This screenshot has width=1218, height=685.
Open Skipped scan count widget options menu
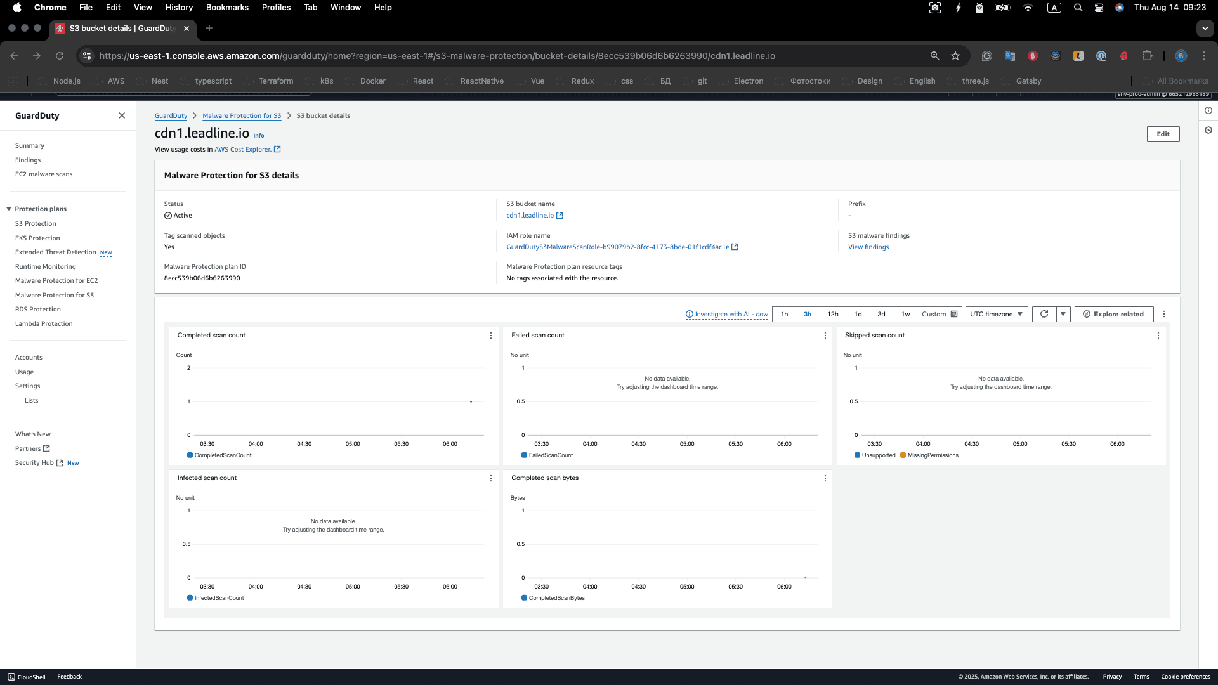(x=1158, y=336)
